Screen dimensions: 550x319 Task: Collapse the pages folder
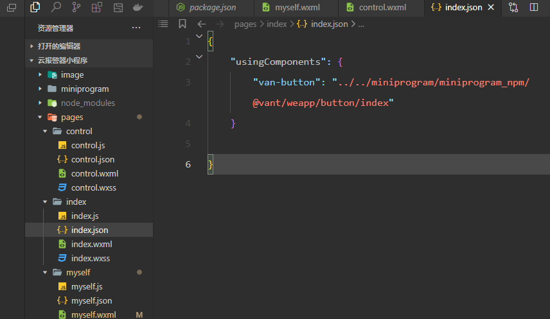point(71,117)
